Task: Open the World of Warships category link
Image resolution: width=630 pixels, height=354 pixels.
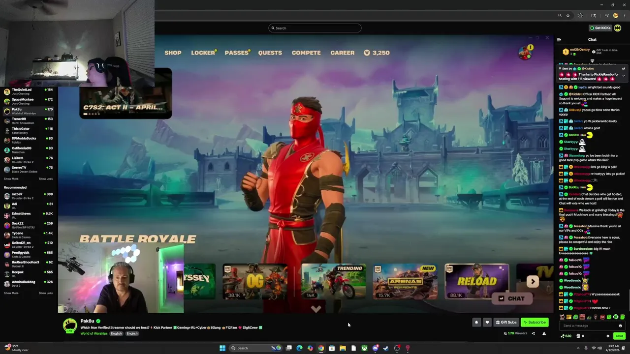Action: coord(94,333)
